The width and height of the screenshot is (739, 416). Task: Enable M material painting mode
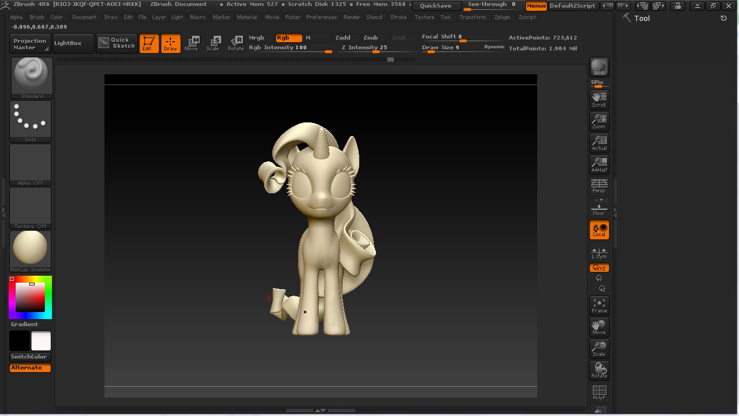coord(317,38)
